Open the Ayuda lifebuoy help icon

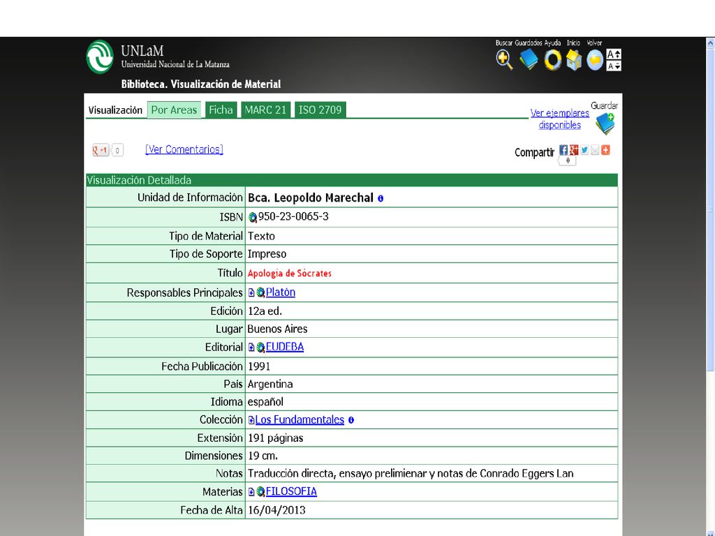[552, 60]
